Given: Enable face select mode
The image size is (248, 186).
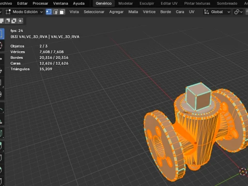Looking at the screenshot, I should 62,12.
